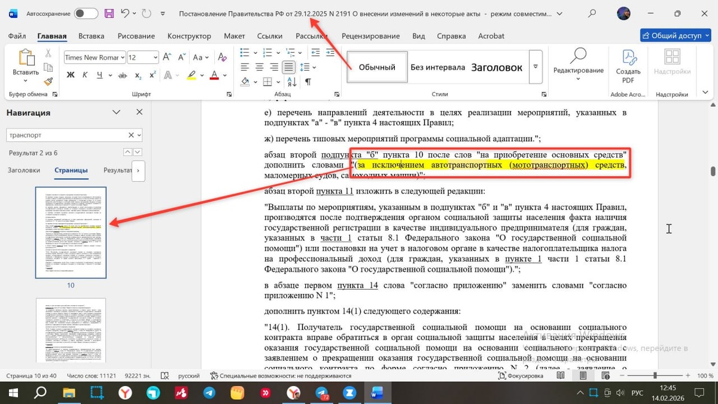Select the Format Painter brush icon
This screenshot has width=718, height=404.
pos(48,81)
